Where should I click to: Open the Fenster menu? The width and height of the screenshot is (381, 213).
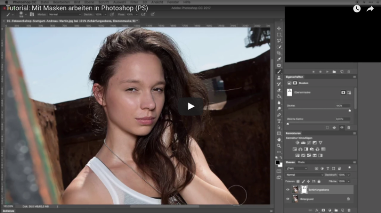(173, 2)
